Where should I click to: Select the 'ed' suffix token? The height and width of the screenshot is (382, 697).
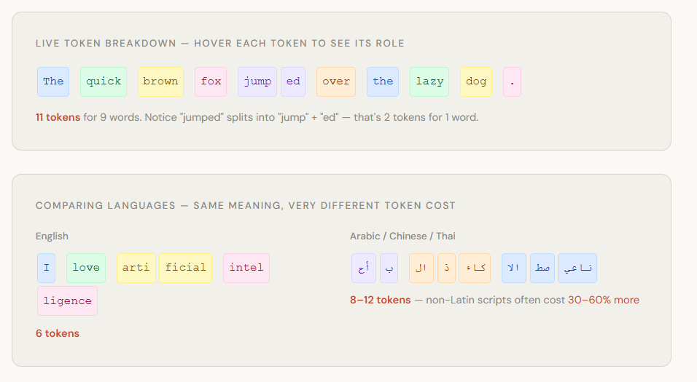tap(293, 81)
